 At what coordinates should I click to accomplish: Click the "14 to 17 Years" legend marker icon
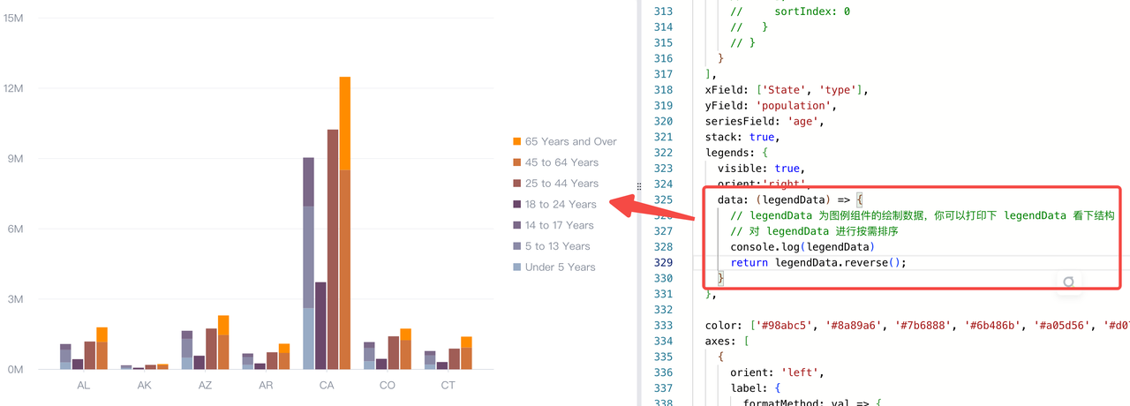click(x=517, y=225)
